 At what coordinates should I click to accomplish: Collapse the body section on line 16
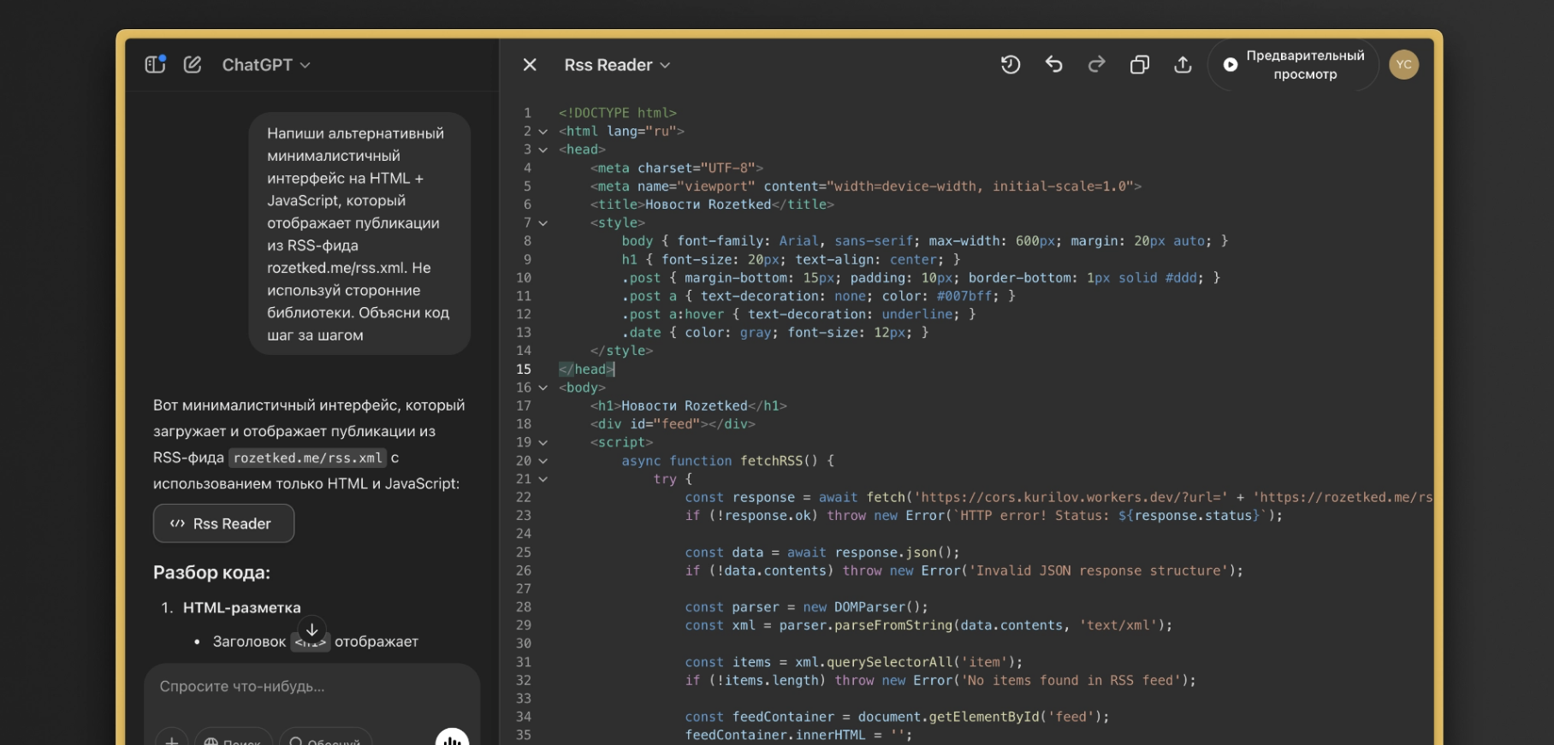pyautogui.click(x=543, y=388)
